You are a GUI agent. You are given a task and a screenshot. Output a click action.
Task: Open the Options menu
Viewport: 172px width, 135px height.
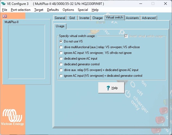68,10
